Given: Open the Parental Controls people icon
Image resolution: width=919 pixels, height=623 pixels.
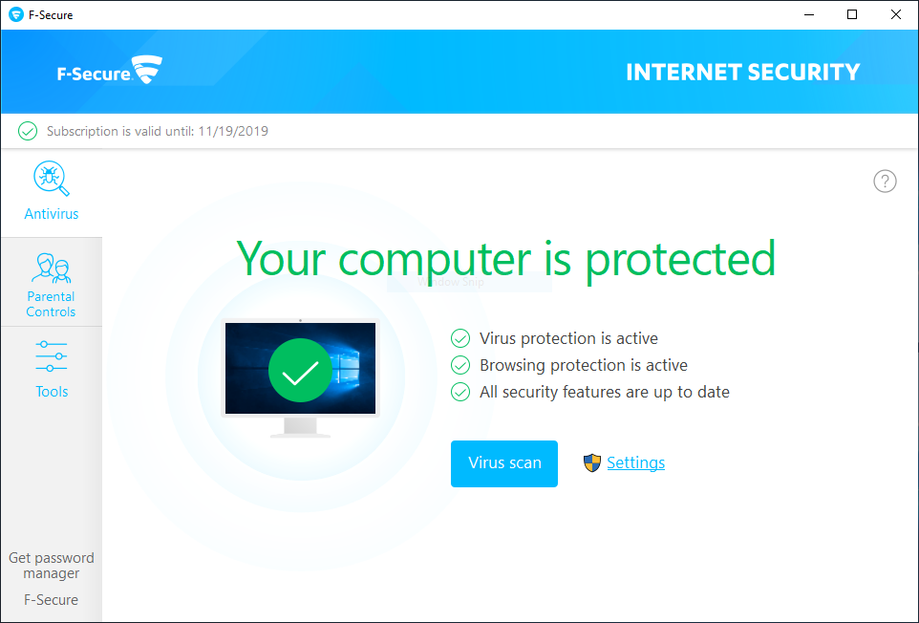Looking at the screenshot, I should click(x=52, y=268).
